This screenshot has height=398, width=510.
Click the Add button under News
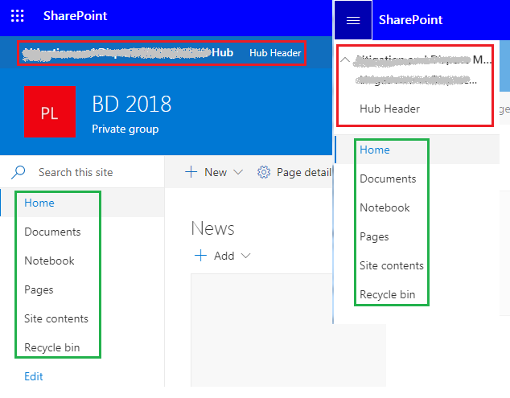click(224, 256)
